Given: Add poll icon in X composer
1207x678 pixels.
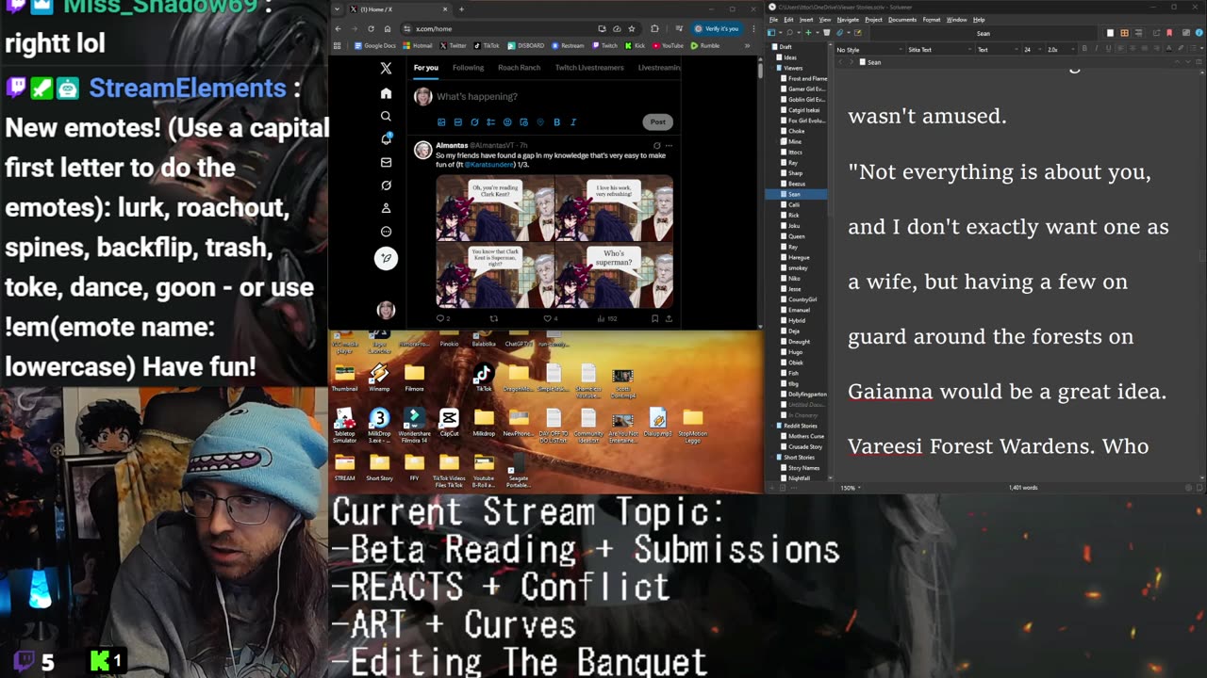Looking at the screenshot, I should [490, 121].
